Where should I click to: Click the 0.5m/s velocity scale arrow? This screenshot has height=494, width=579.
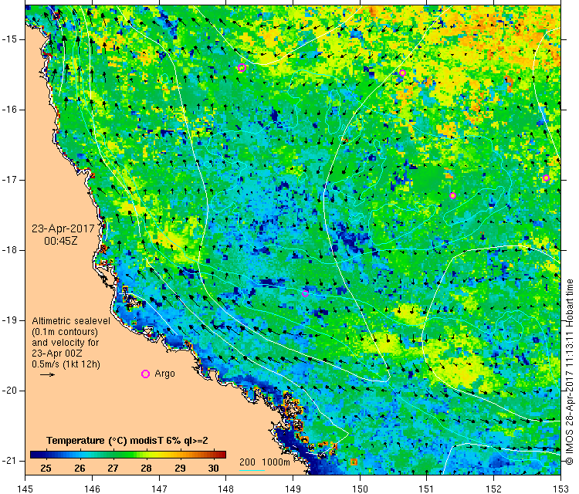tap(47, 374)
